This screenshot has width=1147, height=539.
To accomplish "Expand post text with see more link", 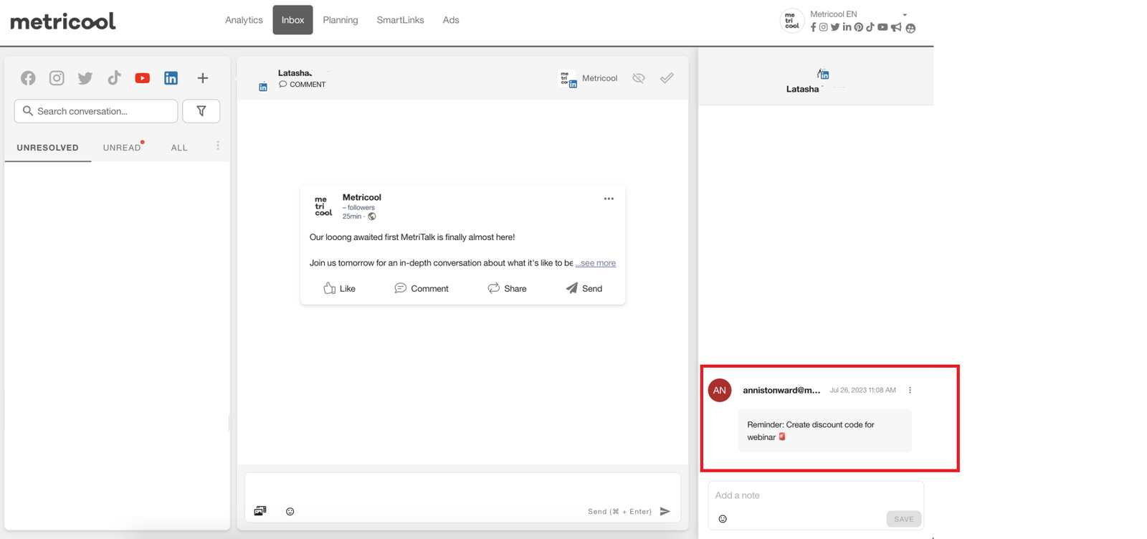I will 596,263.
